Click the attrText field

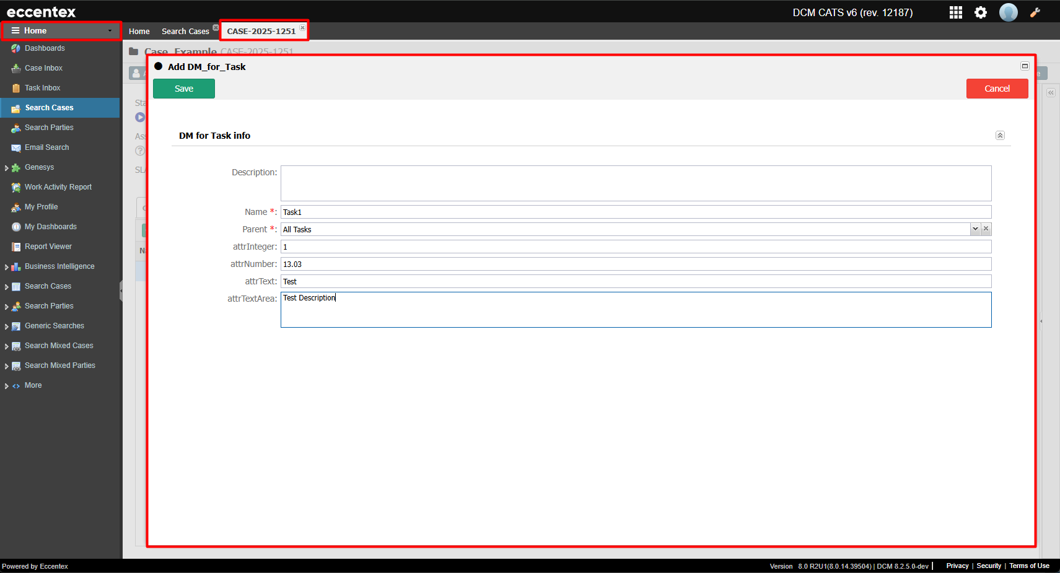[636, 281]
